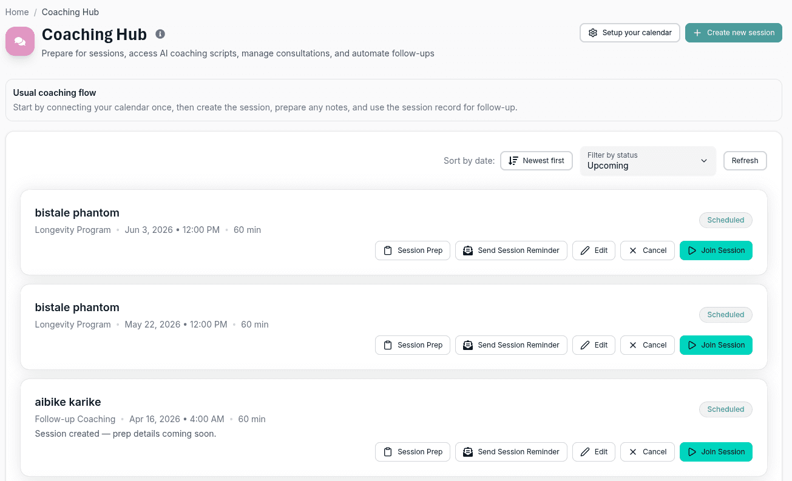Open Session Prep text for May 22 session

coord(420,345)
